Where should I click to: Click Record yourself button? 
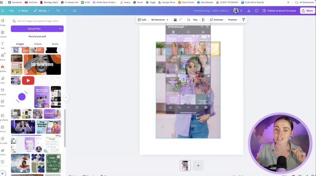point(37,36)
